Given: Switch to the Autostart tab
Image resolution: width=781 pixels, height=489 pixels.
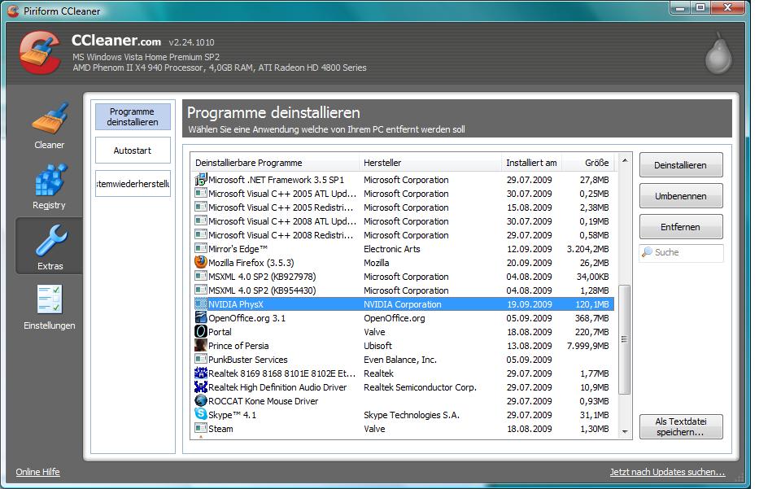Looking at the screenshot, I should (133, 151).
